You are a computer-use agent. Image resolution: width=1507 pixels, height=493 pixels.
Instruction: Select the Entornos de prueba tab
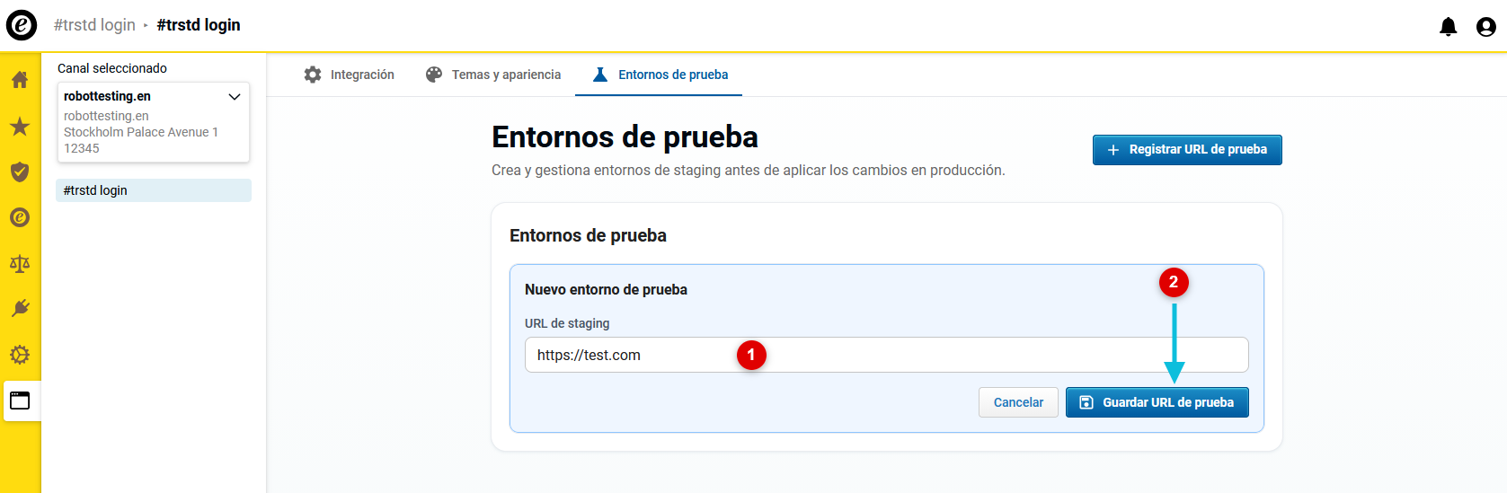660,75
